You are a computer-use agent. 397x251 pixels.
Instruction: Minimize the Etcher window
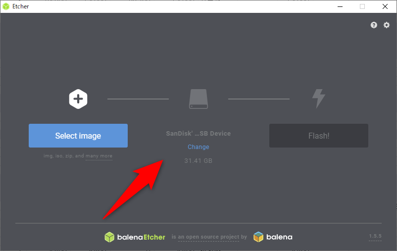click(340, 6)
